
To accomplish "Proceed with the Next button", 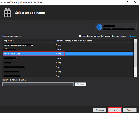I will (115, 110).
